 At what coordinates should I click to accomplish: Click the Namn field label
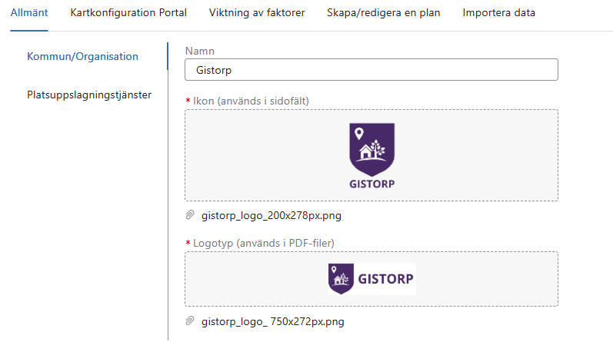pos(199,51)
